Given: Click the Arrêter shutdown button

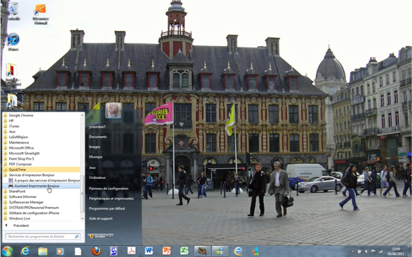Looking at the screenshot, I should click(98, 236).
